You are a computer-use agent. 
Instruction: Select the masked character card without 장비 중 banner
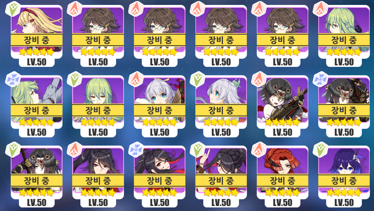coord(283,106)
